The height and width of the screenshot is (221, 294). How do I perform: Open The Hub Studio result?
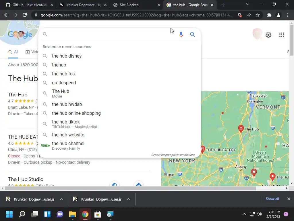[26, 179]
